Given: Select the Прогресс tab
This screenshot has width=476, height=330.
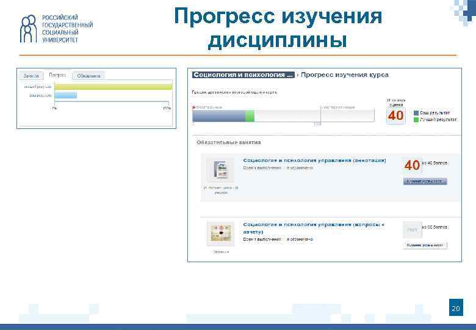Looking at the screenshot, I should coord(57,75).
